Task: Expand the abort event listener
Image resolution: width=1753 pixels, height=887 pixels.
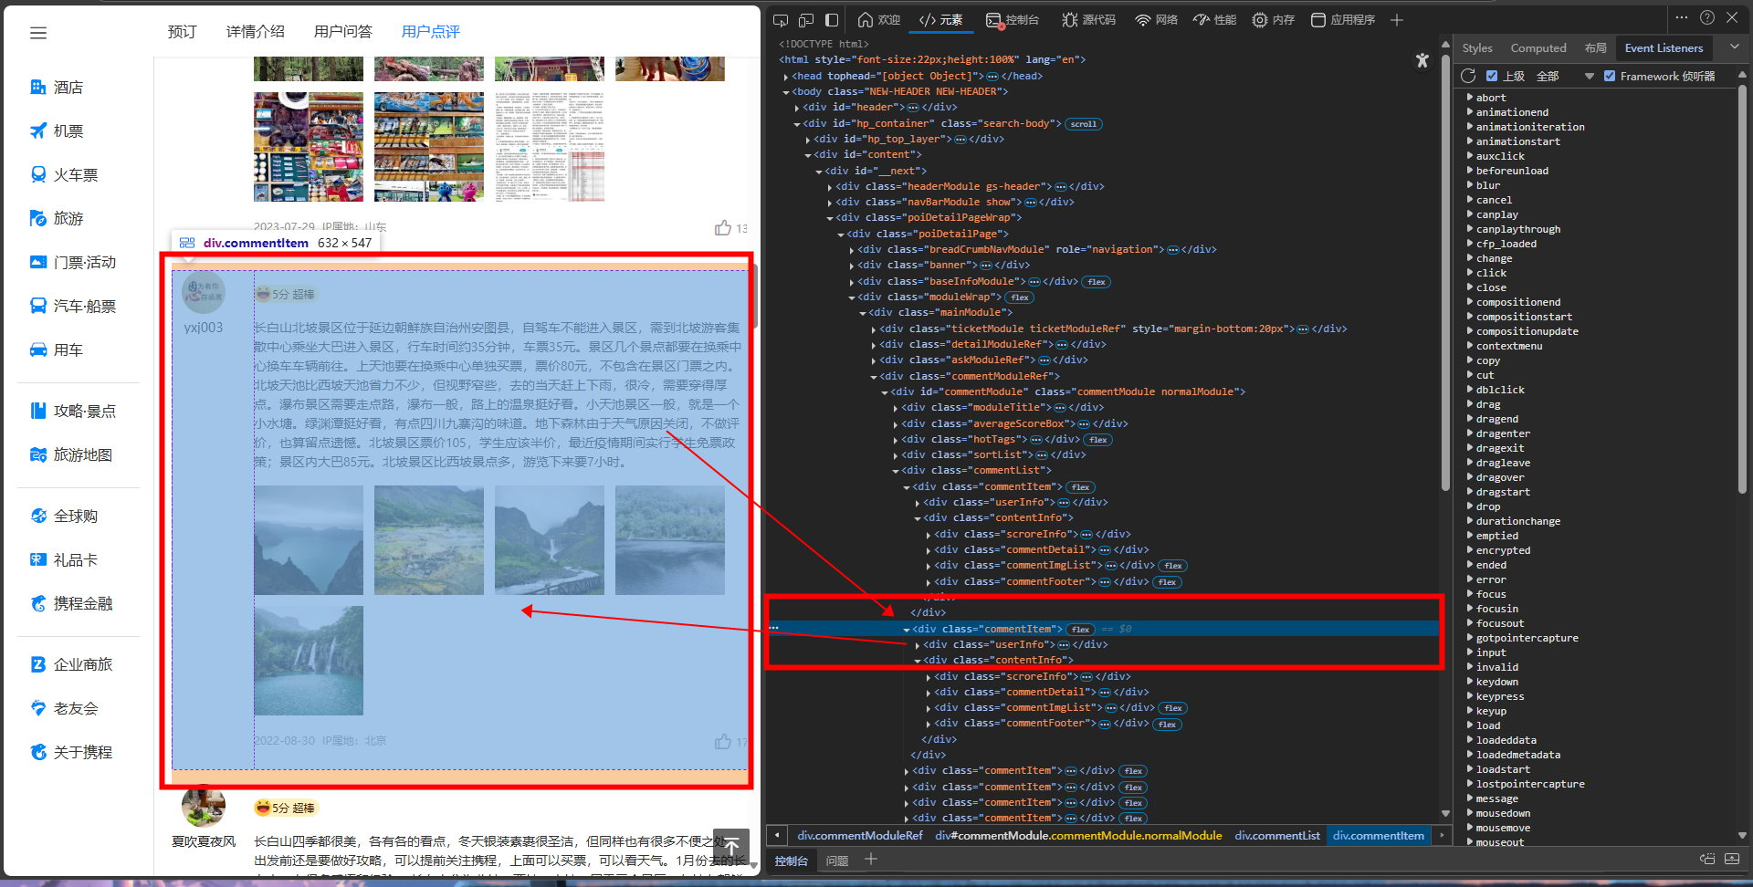Action: (1470, 98)
